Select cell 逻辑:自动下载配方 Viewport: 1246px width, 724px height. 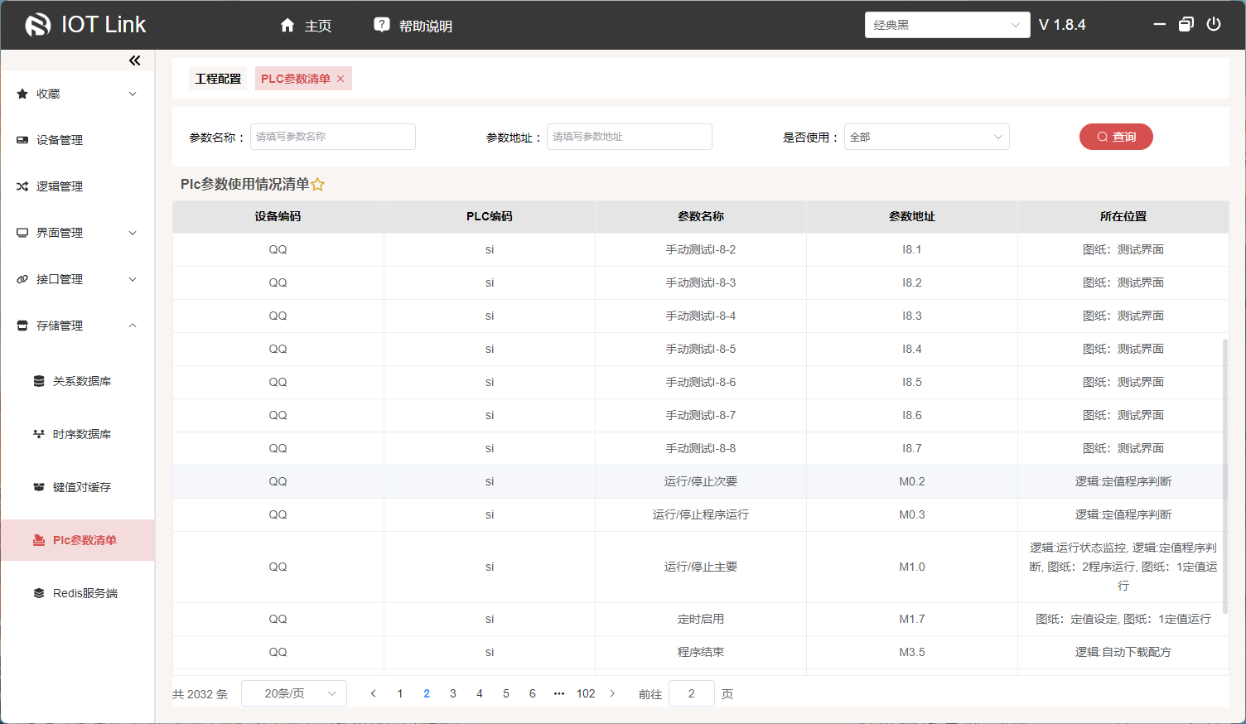point(1123,652)
